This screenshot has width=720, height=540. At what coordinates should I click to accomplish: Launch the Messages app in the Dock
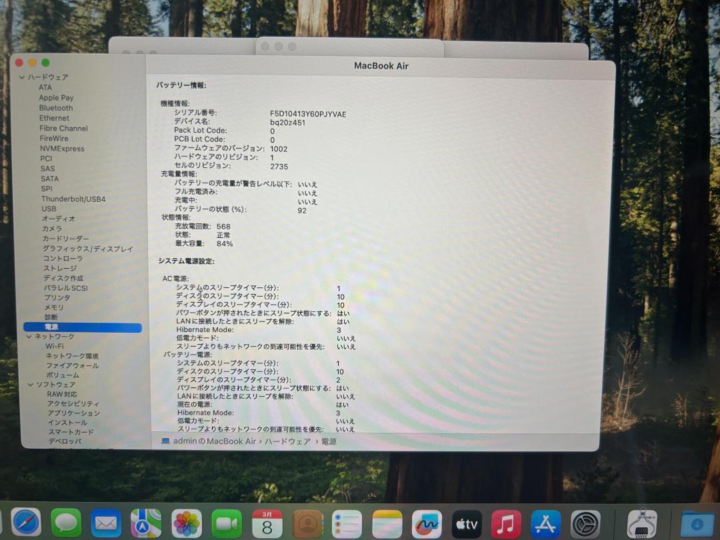[x=66, y=523]
